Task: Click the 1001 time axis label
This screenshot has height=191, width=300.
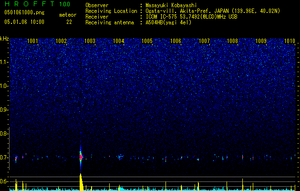Action: tap(32, 41)
